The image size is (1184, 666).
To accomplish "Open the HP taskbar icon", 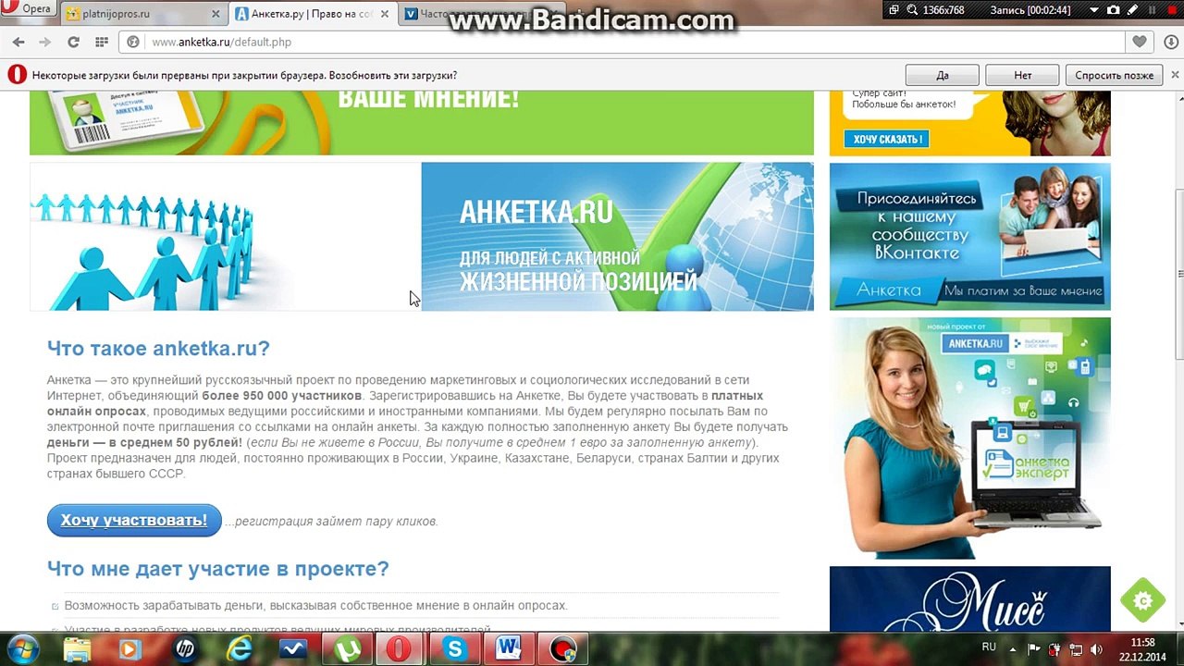I will pos(185,649).
